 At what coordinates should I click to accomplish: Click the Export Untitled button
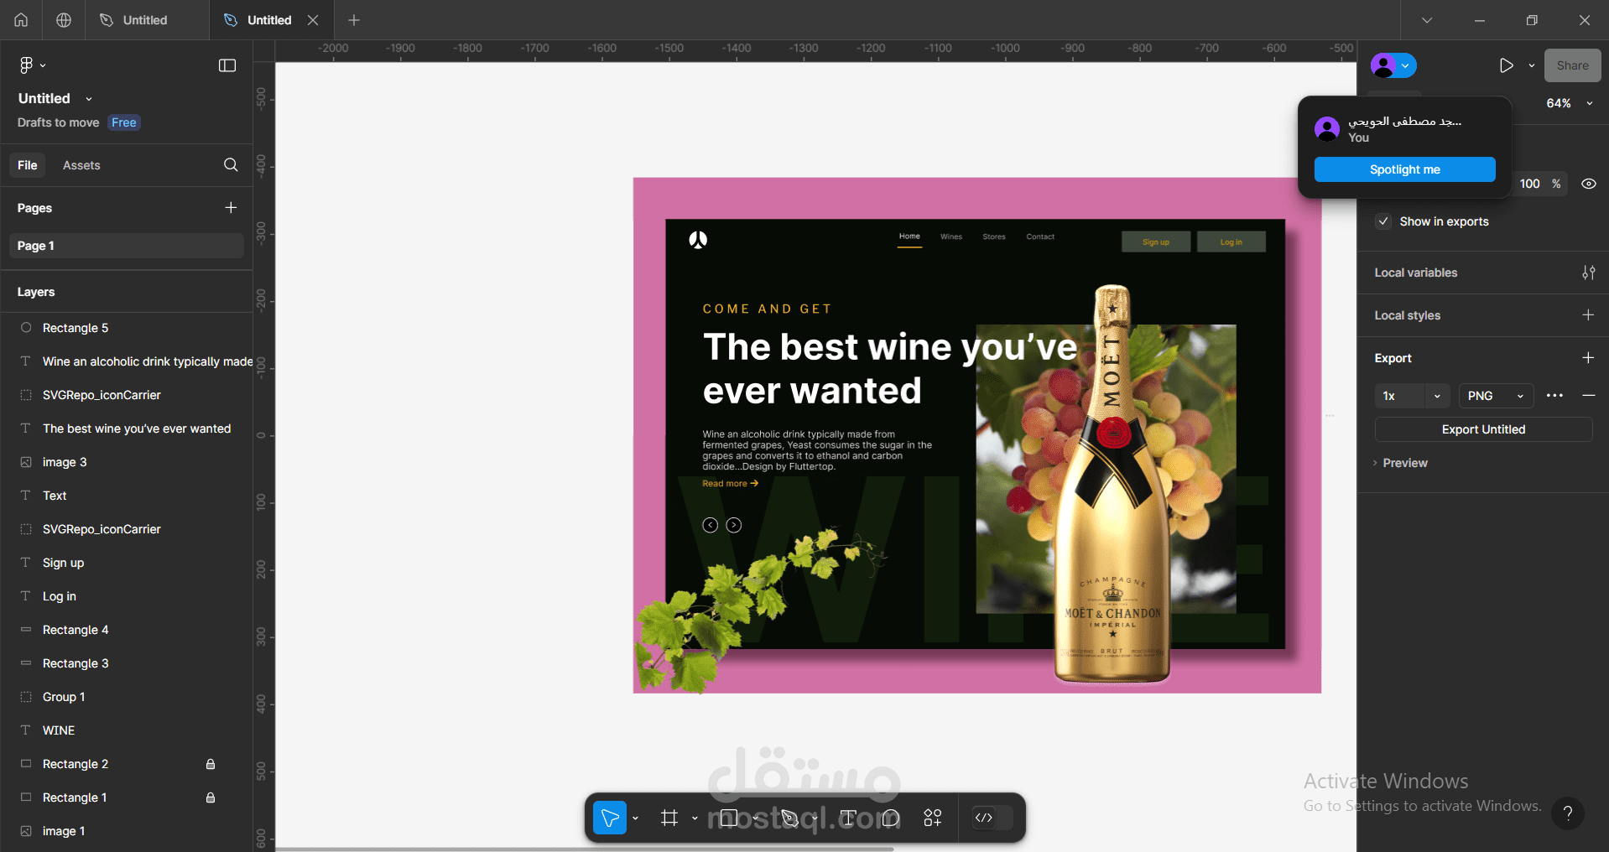(1483, 429)
